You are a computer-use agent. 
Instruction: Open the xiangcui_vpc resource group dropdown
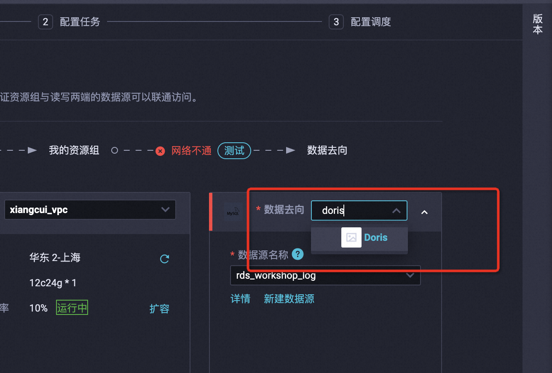point(90,210)
